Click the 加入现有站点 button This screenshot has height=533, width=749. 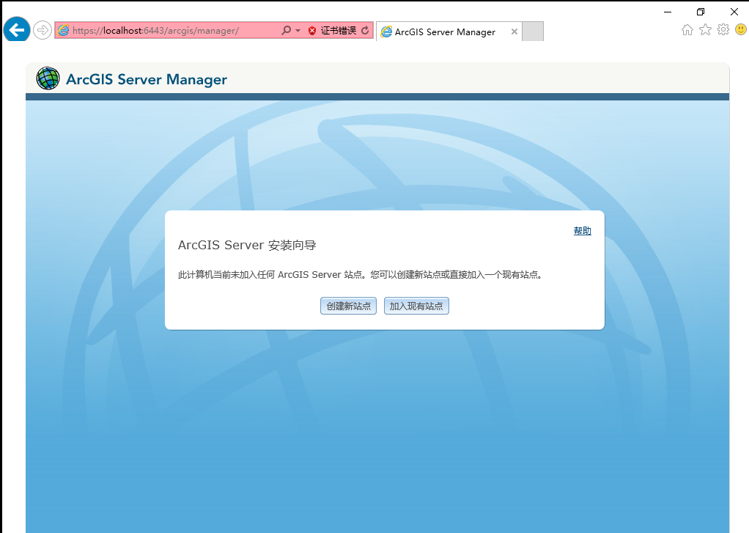click(416, 306)
